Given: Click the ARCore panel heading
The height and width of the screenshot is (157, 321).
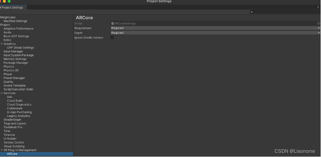Looking at the screenshot, I should [84, 18].
